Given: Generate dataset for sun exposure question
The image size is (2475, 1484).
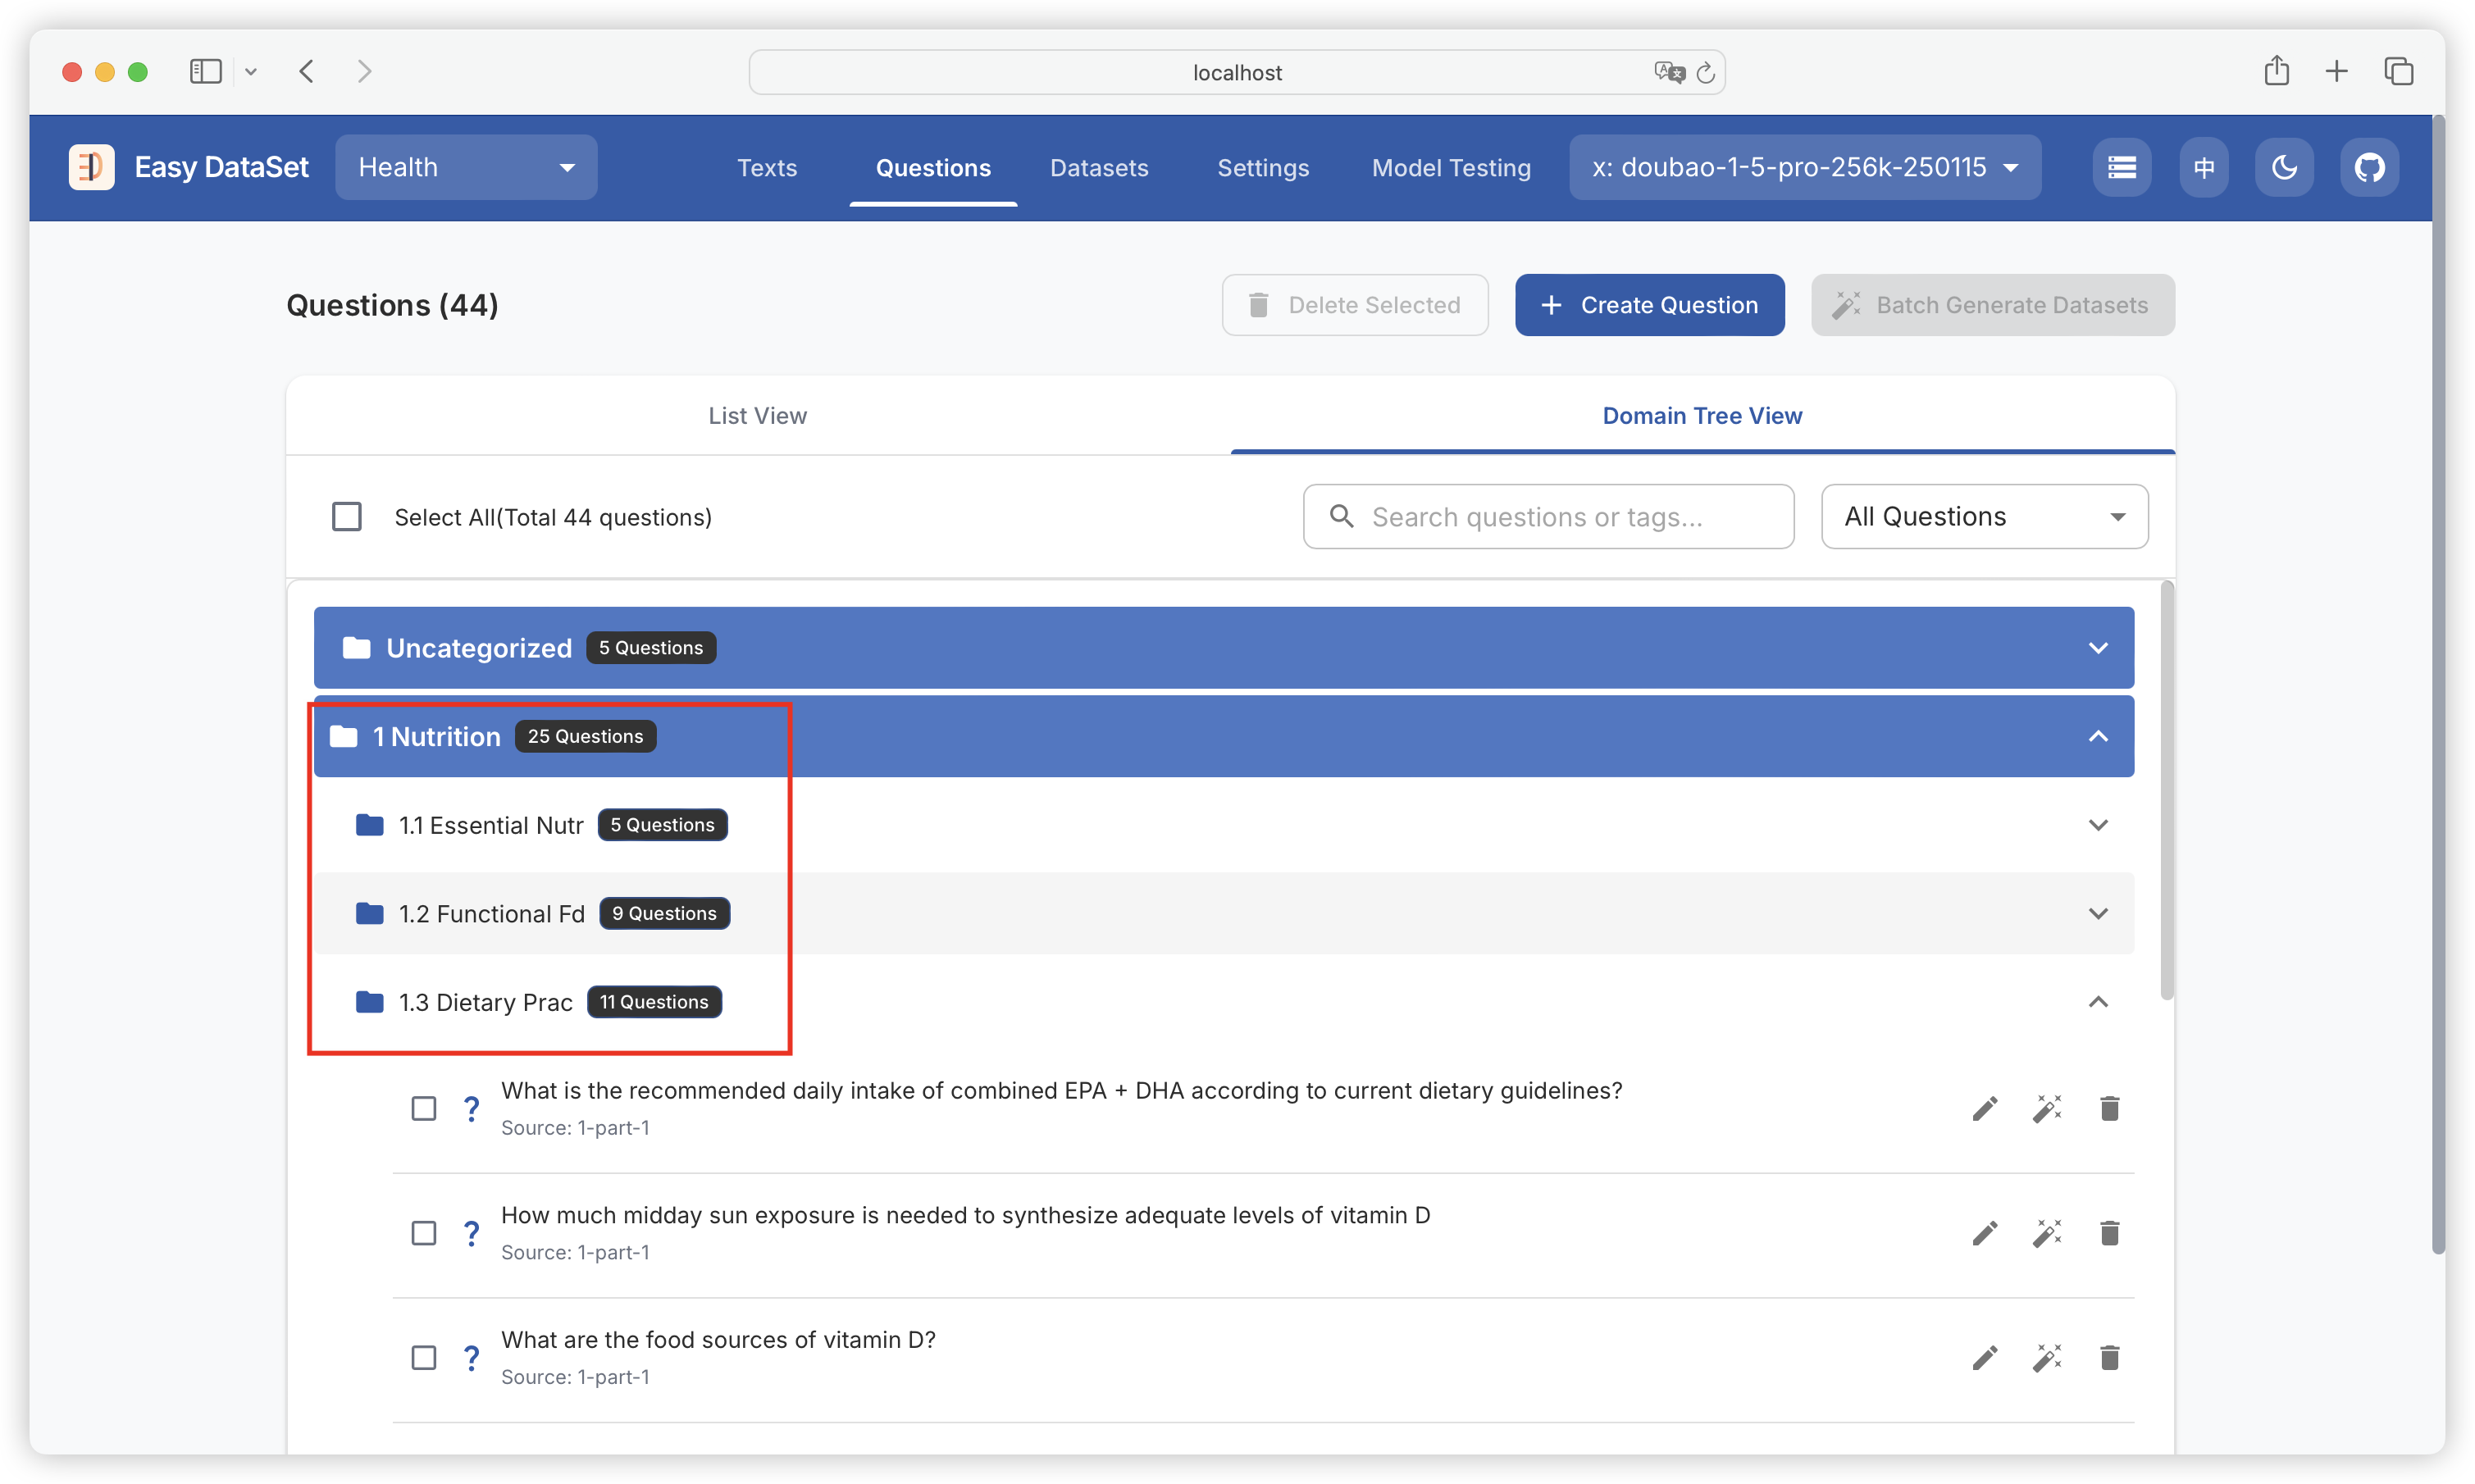Looking at the screenshot, I should click(x=2046, y=1233).
